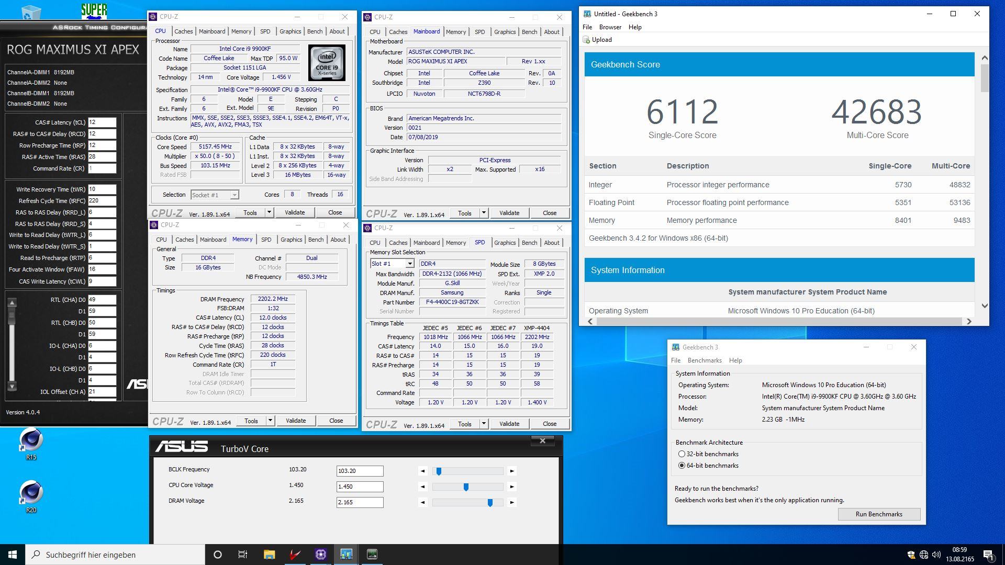Open Cortana circle in taskbar
Image resolution: width=1005 pixels, height=565 pixels.
pos(218,555)
